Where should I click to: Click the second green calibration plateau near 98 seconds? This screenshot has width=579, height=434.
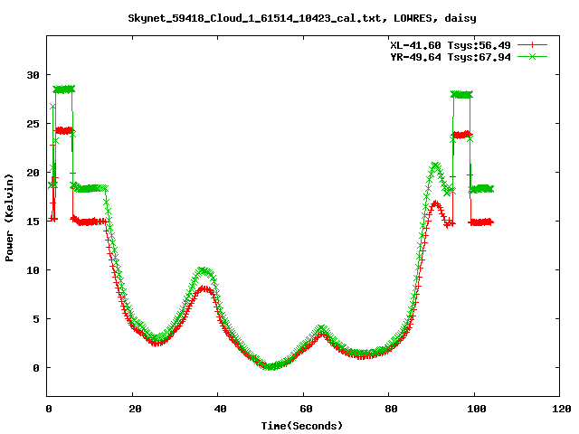(x=461, y=94)
